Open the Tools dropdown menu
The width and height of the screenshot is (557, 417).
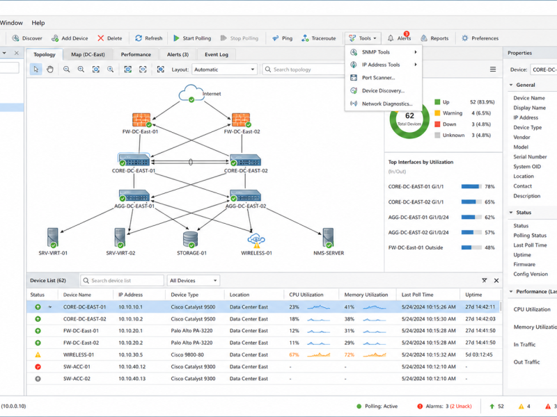click(x=363, y=38)
